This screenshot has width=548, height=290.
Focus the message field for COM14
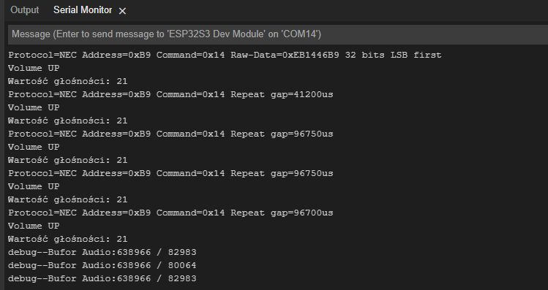[278, 34]
